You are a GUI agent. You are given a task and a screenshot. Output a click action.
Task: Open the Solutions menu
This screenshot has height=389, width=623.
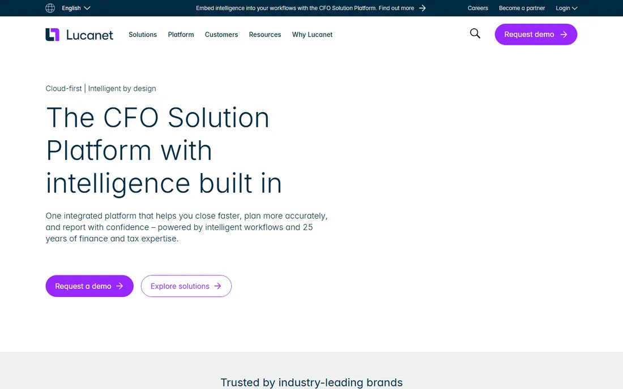(x=143, y=34)
